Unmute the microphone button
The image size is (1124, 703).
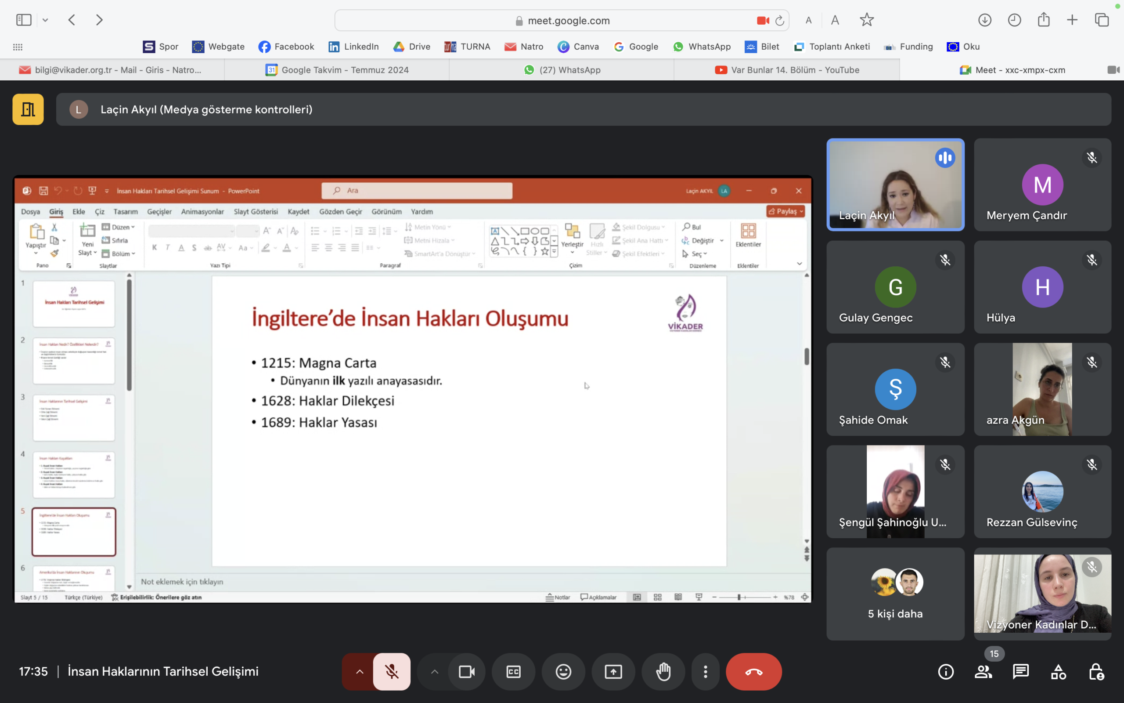[x=392, y=671]
